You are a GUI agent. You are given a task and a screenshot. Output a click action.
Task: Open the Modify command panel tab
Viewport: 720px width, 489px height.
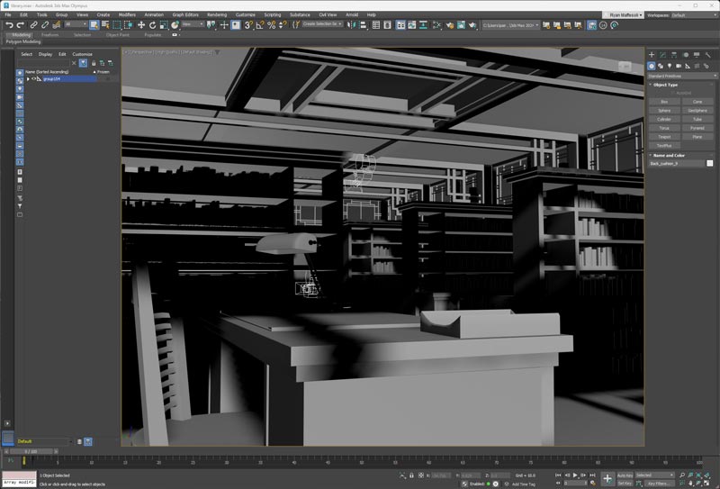[663, 55]
